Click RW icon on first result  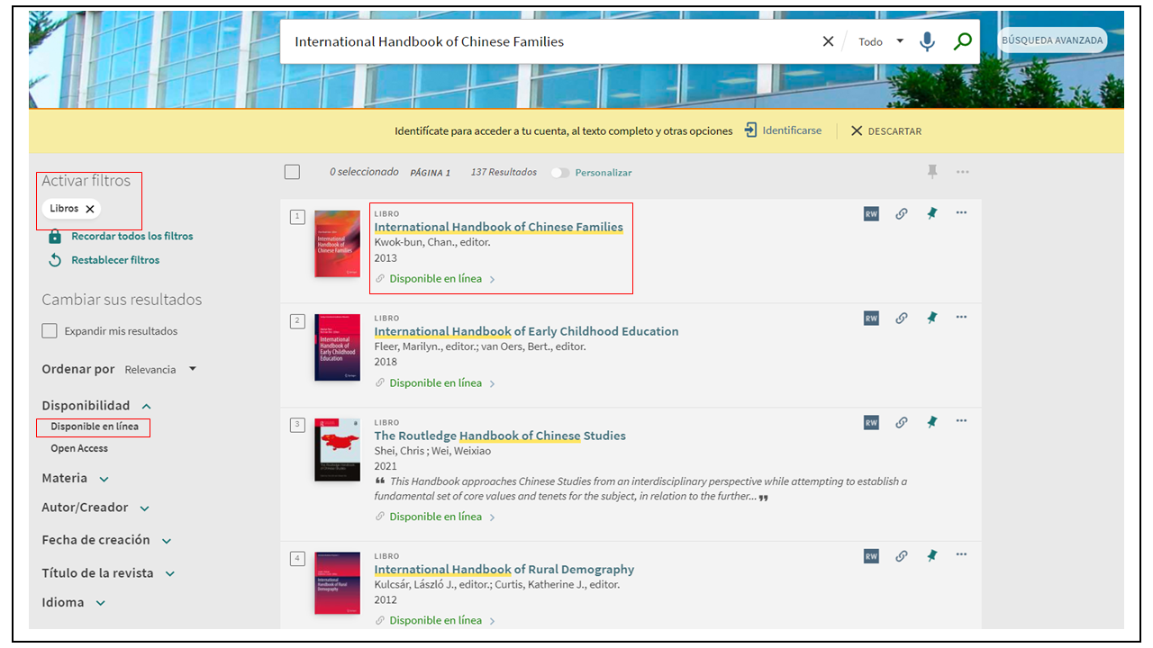click(x=871, y=213)
